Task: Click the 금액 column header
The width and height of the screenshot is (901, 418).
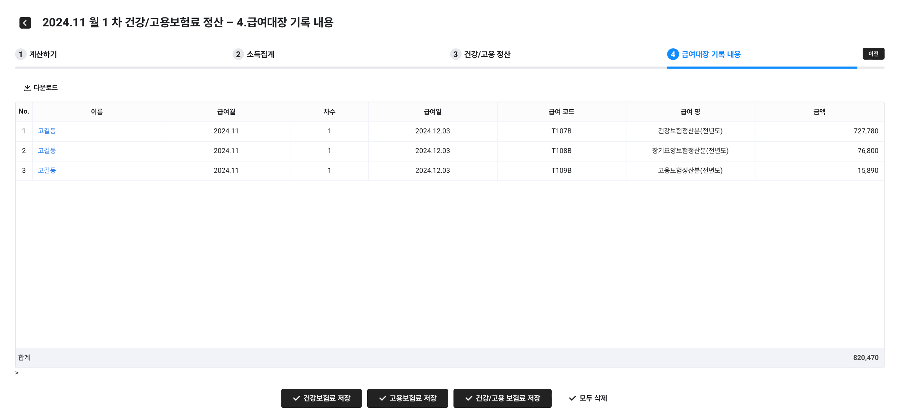Action: point(819,112)
